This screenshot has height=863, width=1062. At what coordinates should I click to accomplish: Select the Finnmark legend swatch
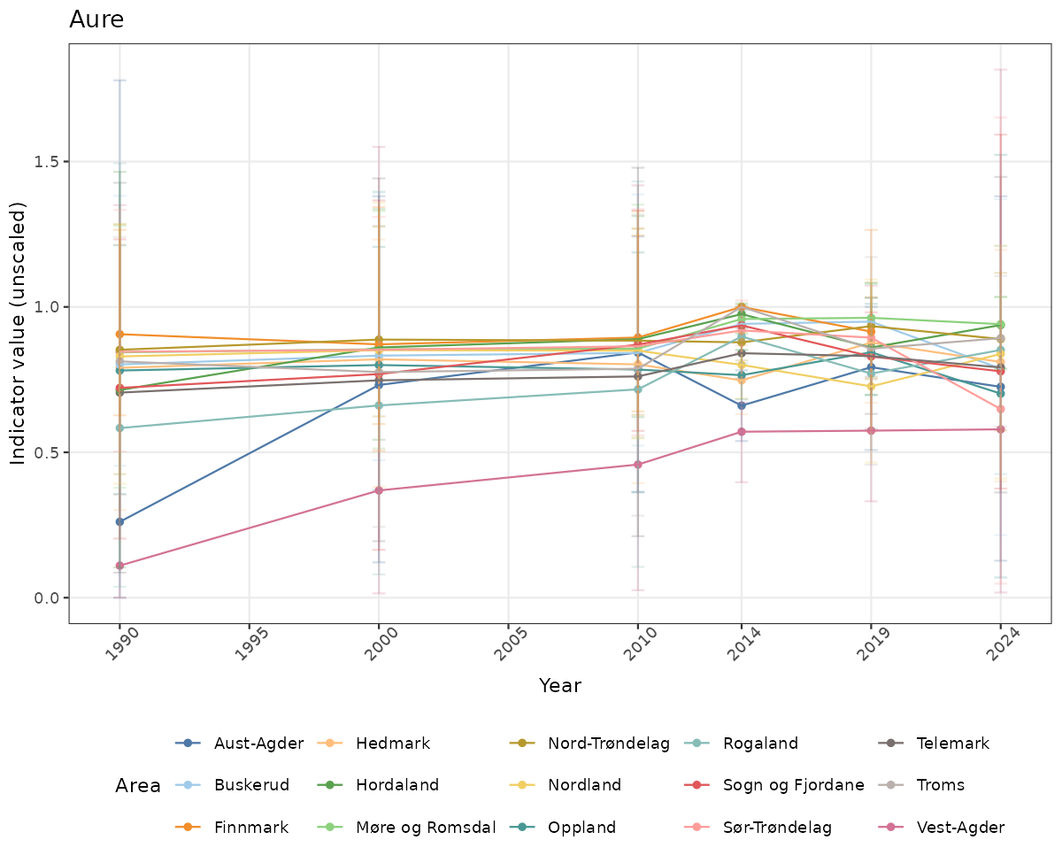[189, 828]
